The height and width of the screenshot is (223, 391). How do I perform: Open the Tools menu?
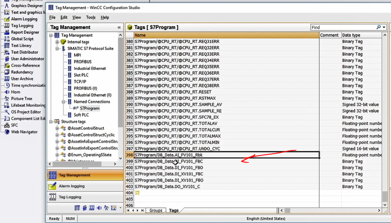point(91,17)
